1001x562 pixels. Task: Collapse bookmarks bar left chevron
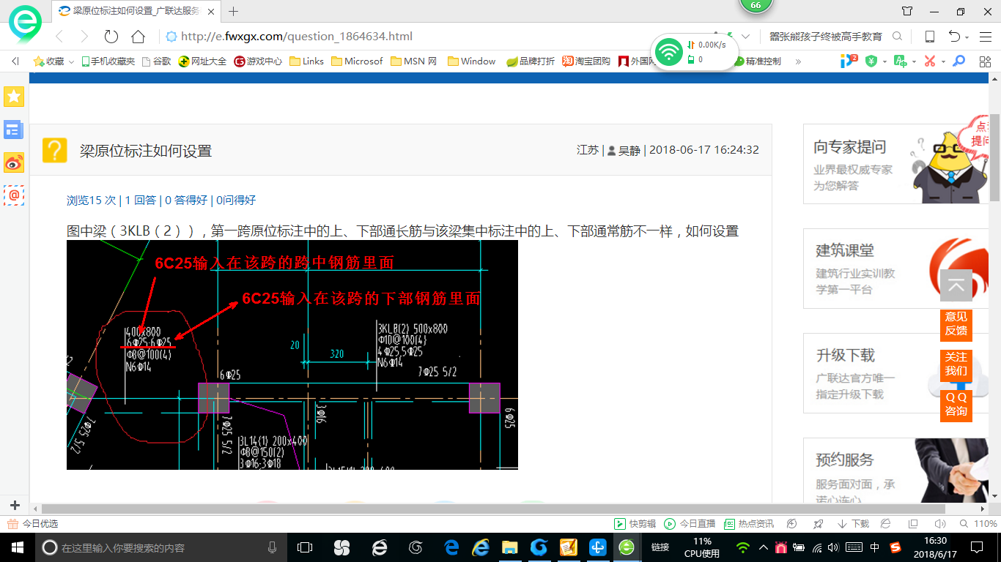click(x=15, y=61)
